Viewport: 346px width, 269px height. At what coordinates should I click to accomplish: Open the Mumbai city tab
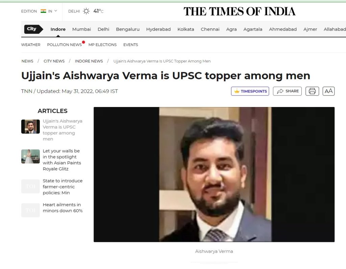81,29
